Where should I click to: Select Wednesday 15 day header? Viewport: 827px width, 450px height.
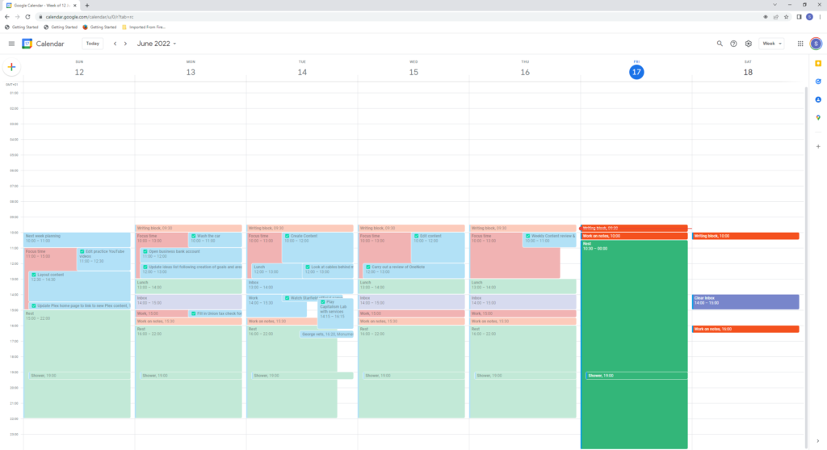413,69
